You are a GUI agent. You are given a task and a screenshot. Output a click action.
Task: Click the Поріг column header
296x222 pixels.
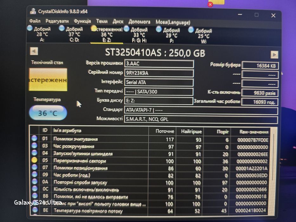pyautogui.click(x=217, y=132)
